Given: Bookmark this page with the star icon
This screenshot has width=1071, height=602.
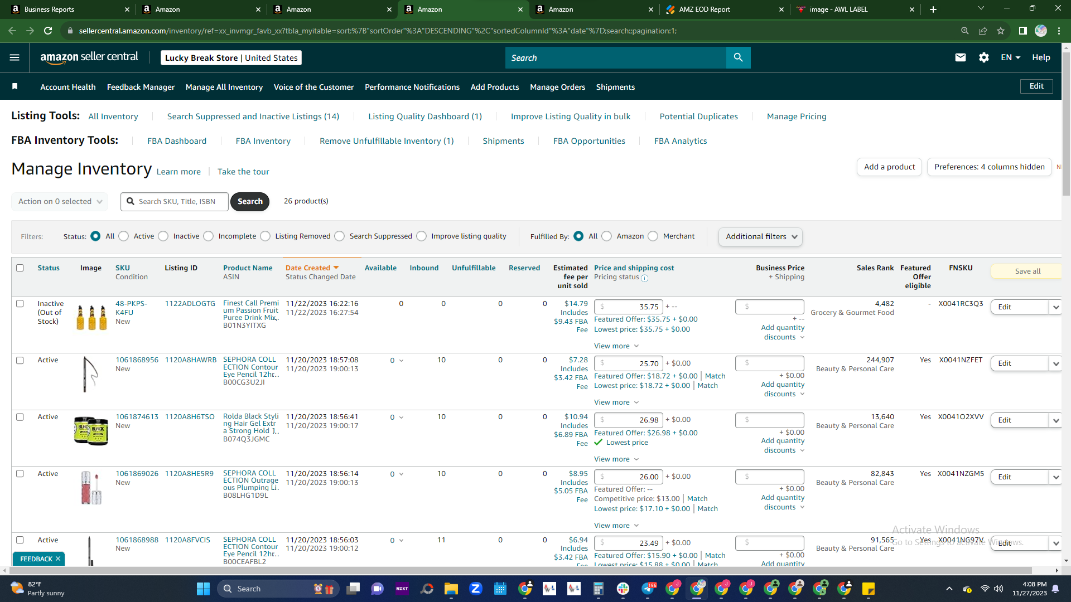Looking at the screenshot, I should [x=1001, y=31].
